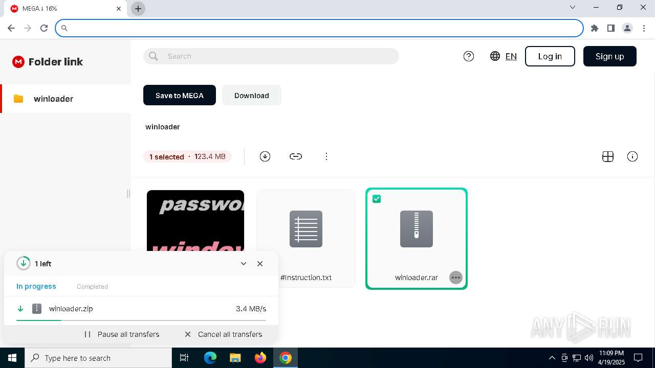655x368 pixels.
Task: Toggle the Chrome side panel icon
Action: [x=611, y=28]
